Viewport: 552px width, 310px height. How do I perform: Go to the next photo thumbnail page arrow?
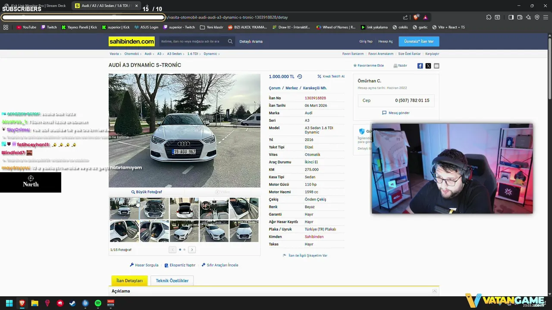(x=192, y=250)
